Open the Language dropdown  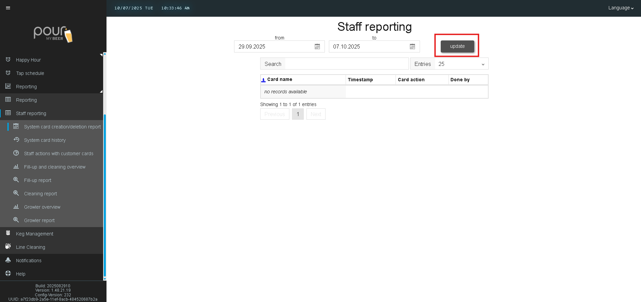click(621, 8)
